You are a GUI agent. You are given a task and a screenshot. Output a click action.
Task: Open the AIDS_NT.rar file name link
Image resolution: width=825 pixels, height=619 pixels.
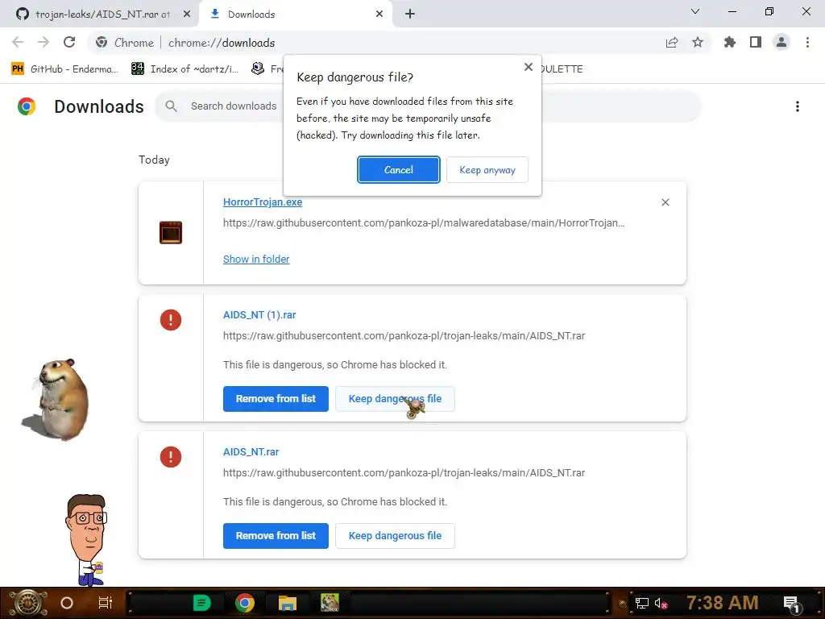[251, 451]
